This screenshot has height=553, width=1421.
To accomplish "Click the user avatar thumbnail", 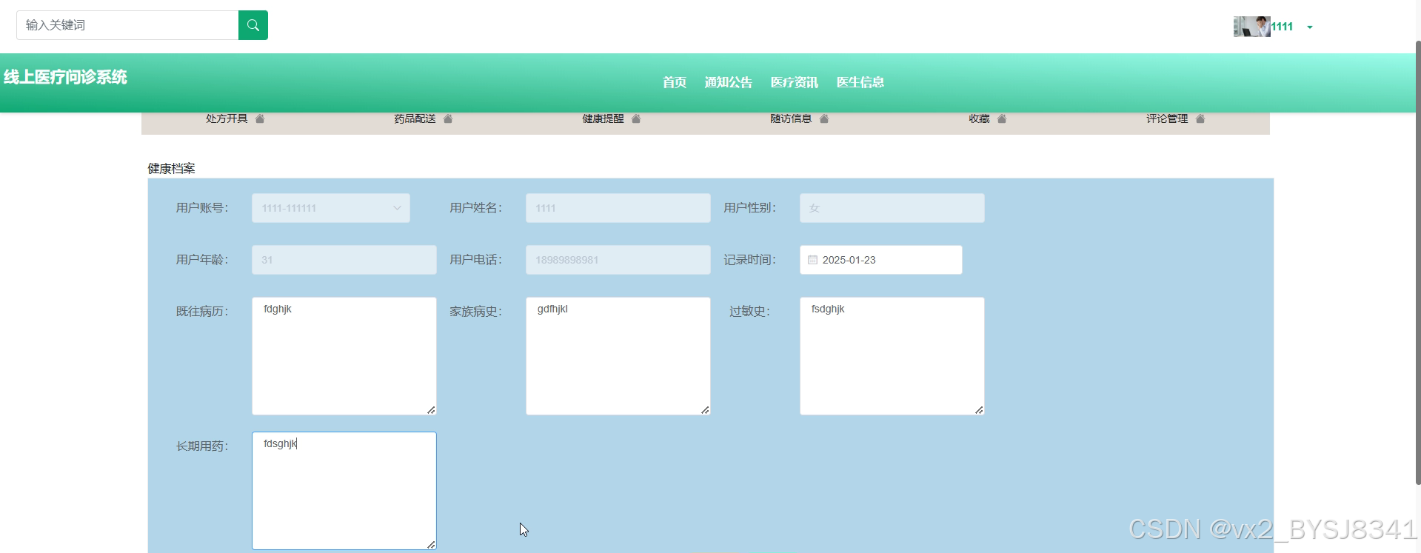I will pyautogui.click(x=1251, y=27).
